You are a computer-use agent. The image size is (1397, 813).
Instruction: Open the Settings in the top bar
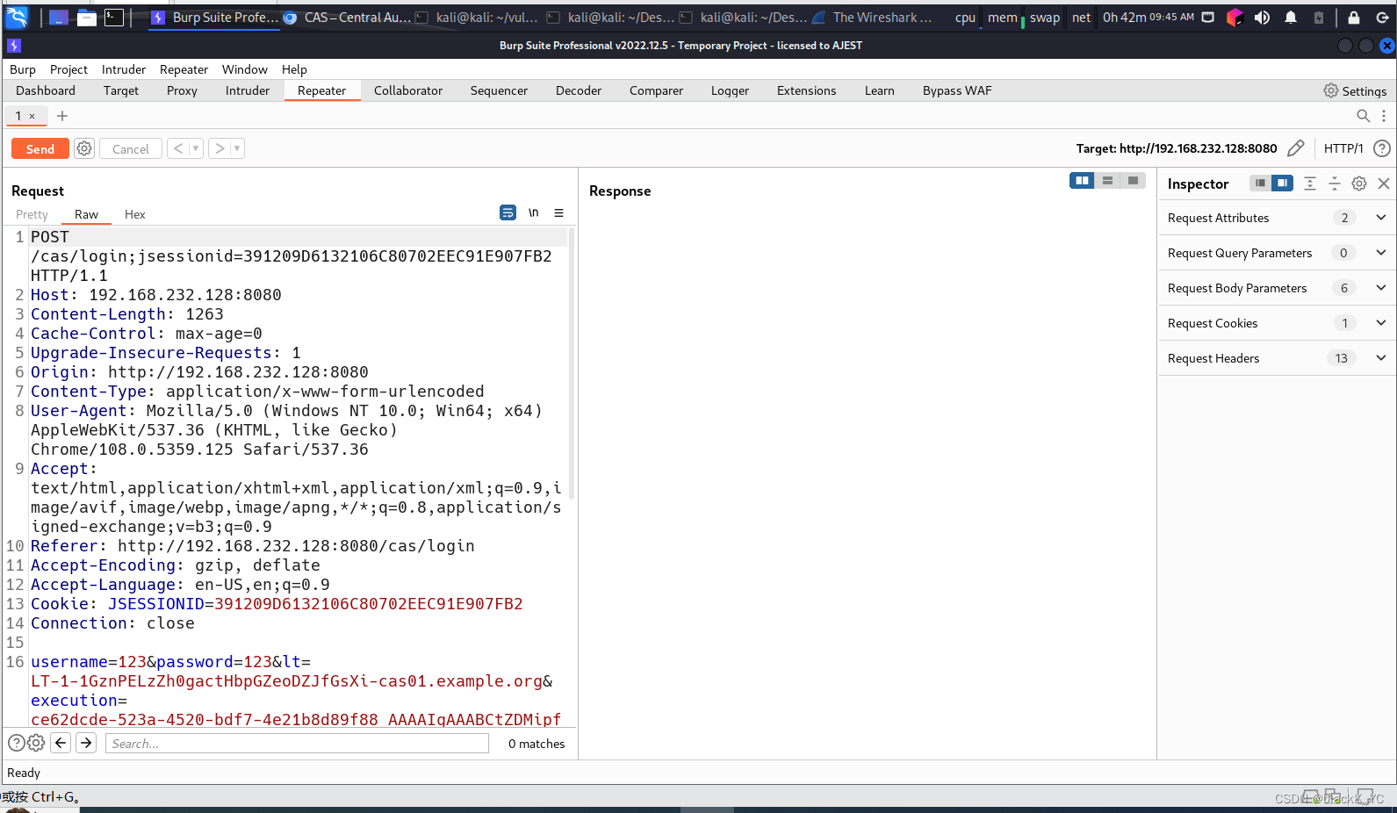coord(1355,90)
